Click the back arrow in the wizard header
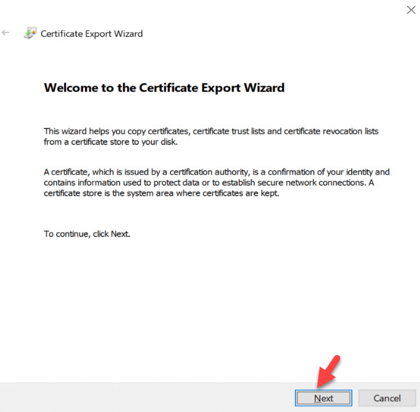Screen dimensions: 420x412 pyautogui.click(x=6, y=33)
